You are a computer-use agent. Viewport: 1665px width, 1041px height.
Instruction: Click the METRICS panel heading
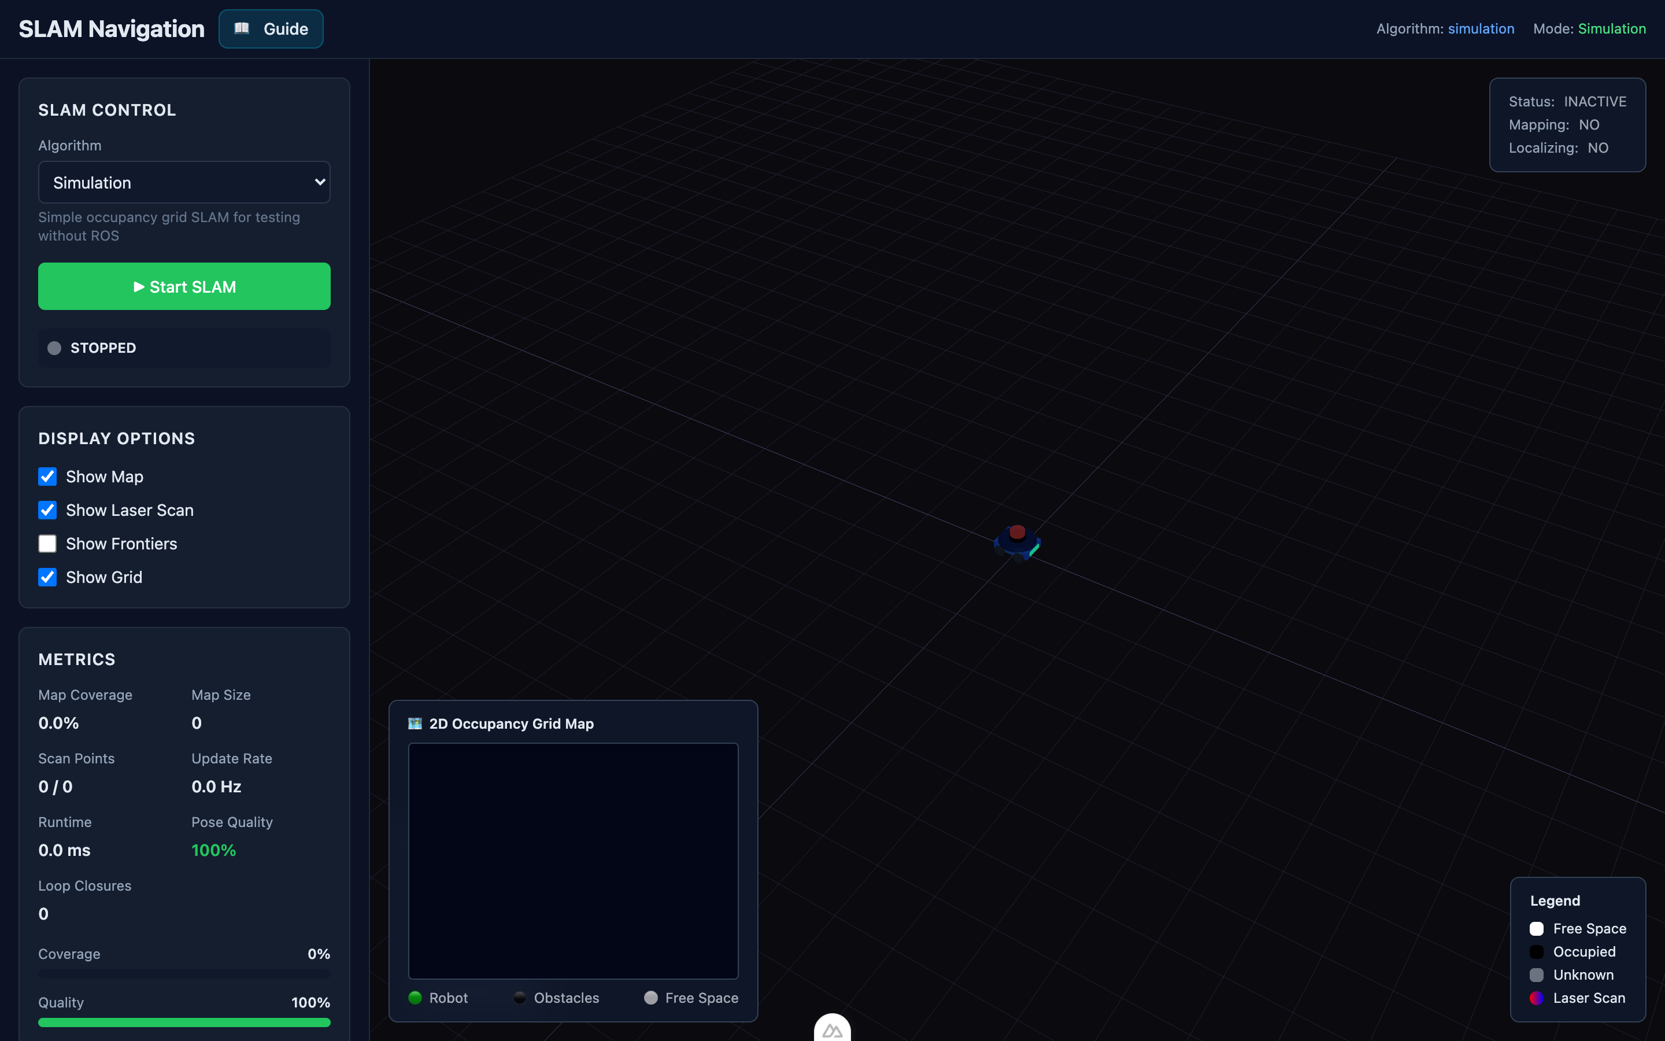coord(77,659)
